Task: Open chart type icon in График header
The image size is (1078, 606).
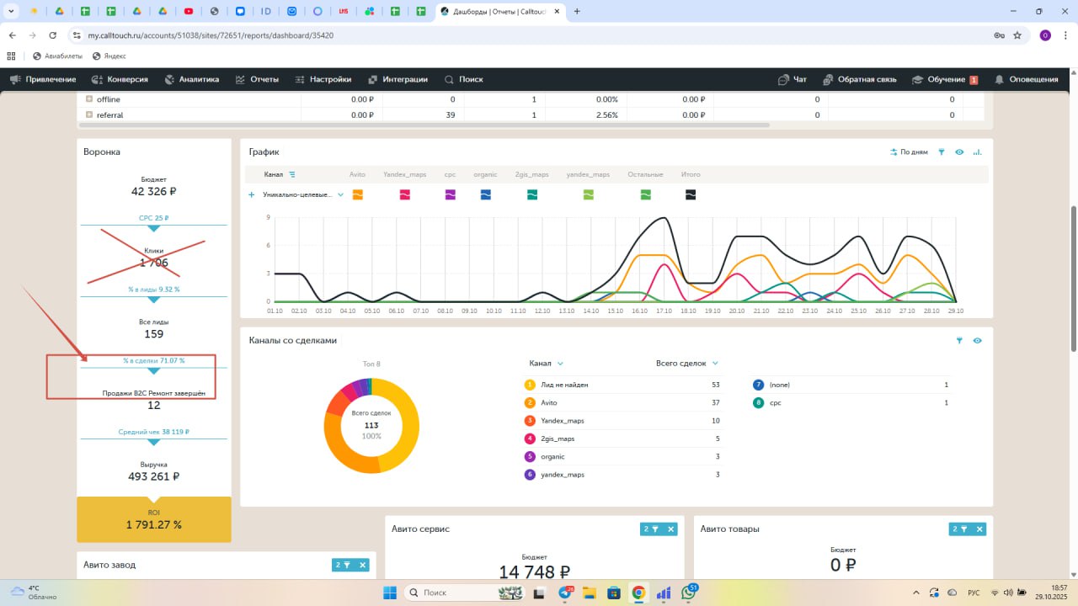Action: (977, 152)
